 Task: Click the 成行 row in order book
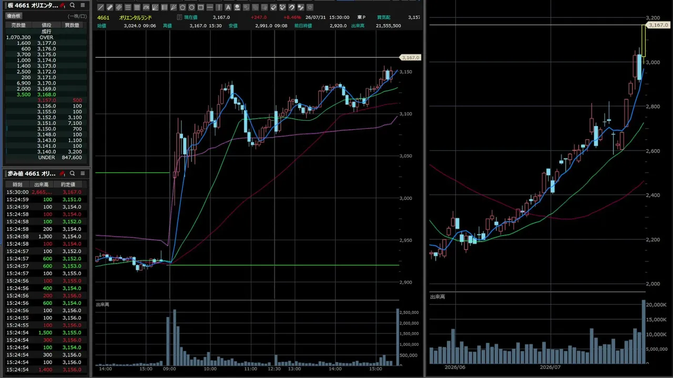[x=46, y=31]
